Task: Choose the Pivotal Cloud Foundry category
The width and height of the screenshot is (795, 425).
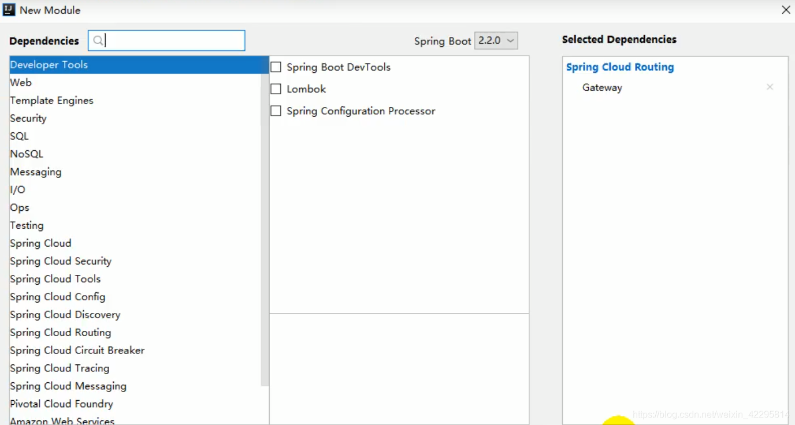Action: click(x=135, y=405)
